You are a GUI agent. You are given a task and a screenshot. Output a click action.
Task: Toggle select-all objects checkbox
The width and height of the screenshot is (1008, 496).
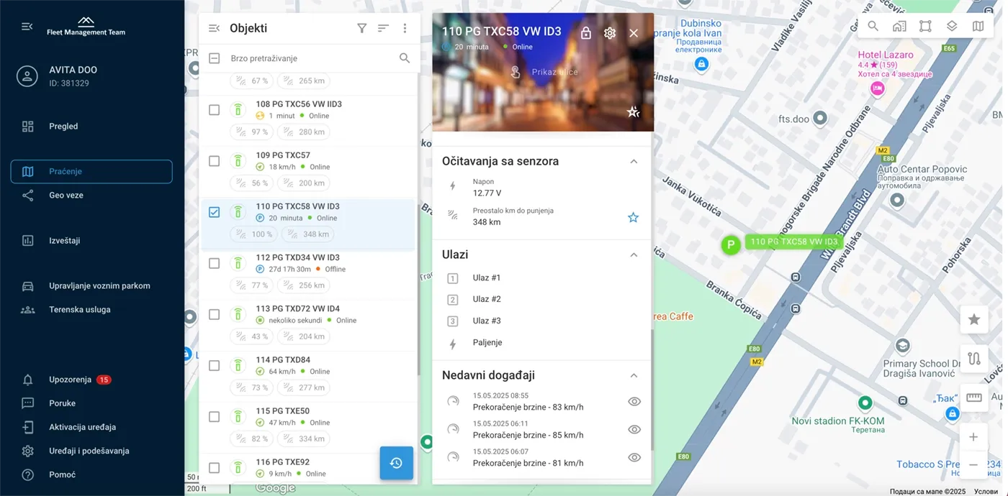(x=214, y=58)
